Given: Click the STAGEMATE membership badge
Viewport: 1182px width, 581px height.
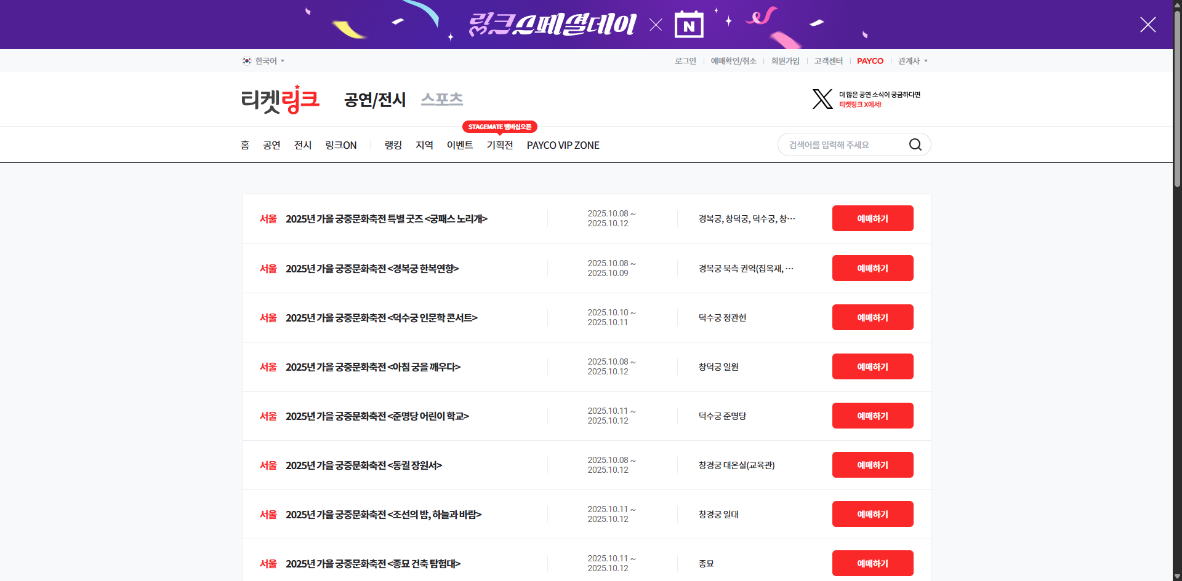Looking at the screenshot, I should [499, 127].
